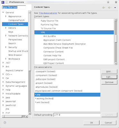Select Perspectives preference page
The height and width of the screenshot is (128, 119).
point(15,40)
